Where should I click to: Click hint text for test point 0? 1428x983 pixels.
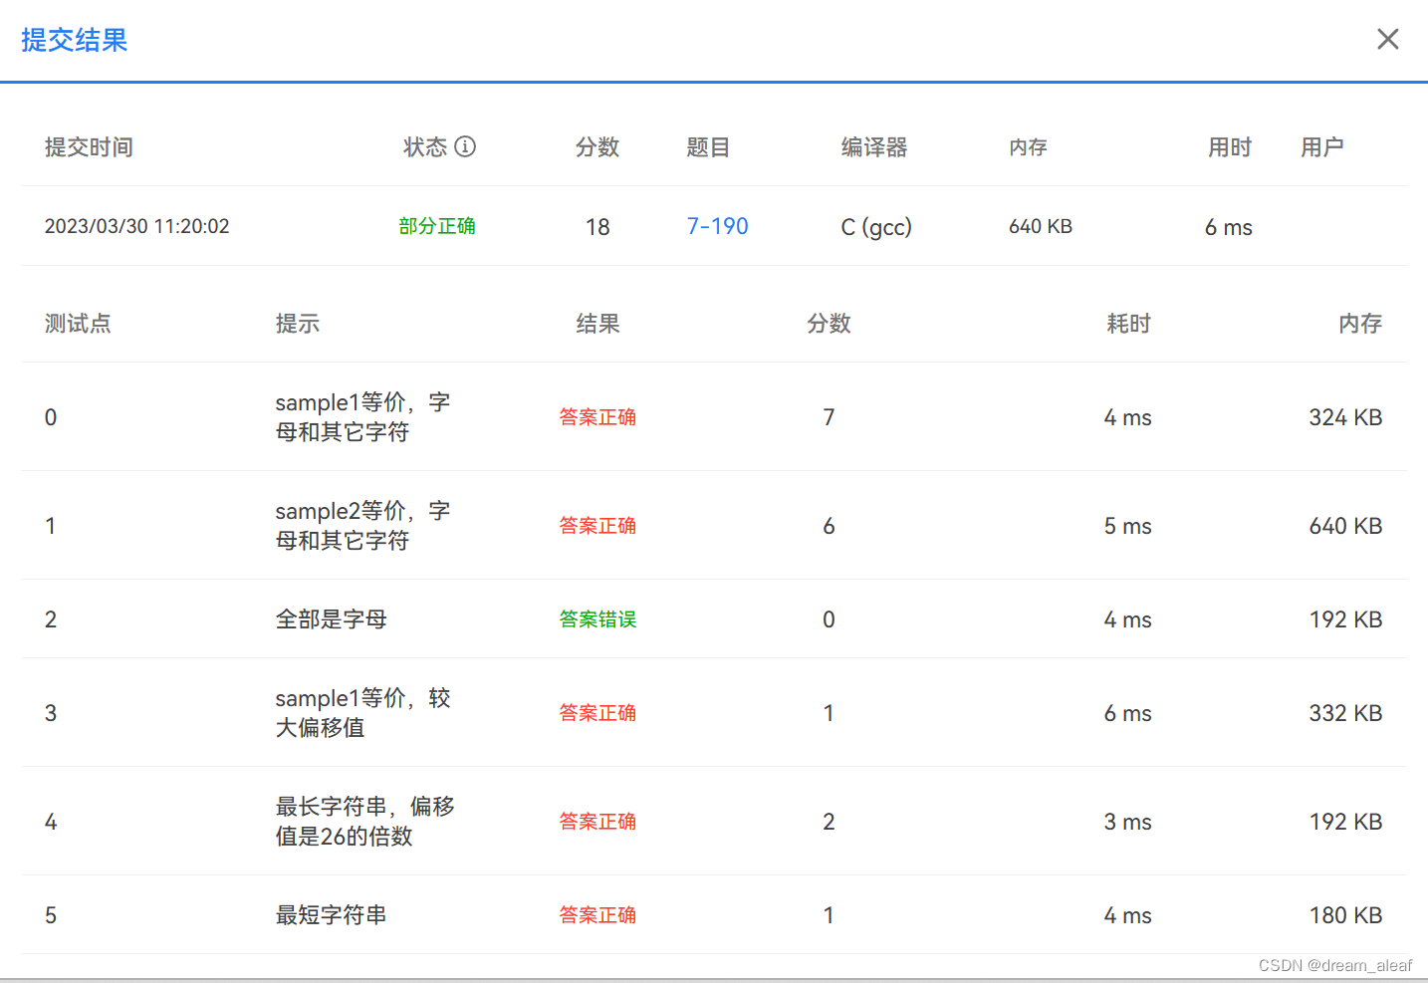click(363, 417)
